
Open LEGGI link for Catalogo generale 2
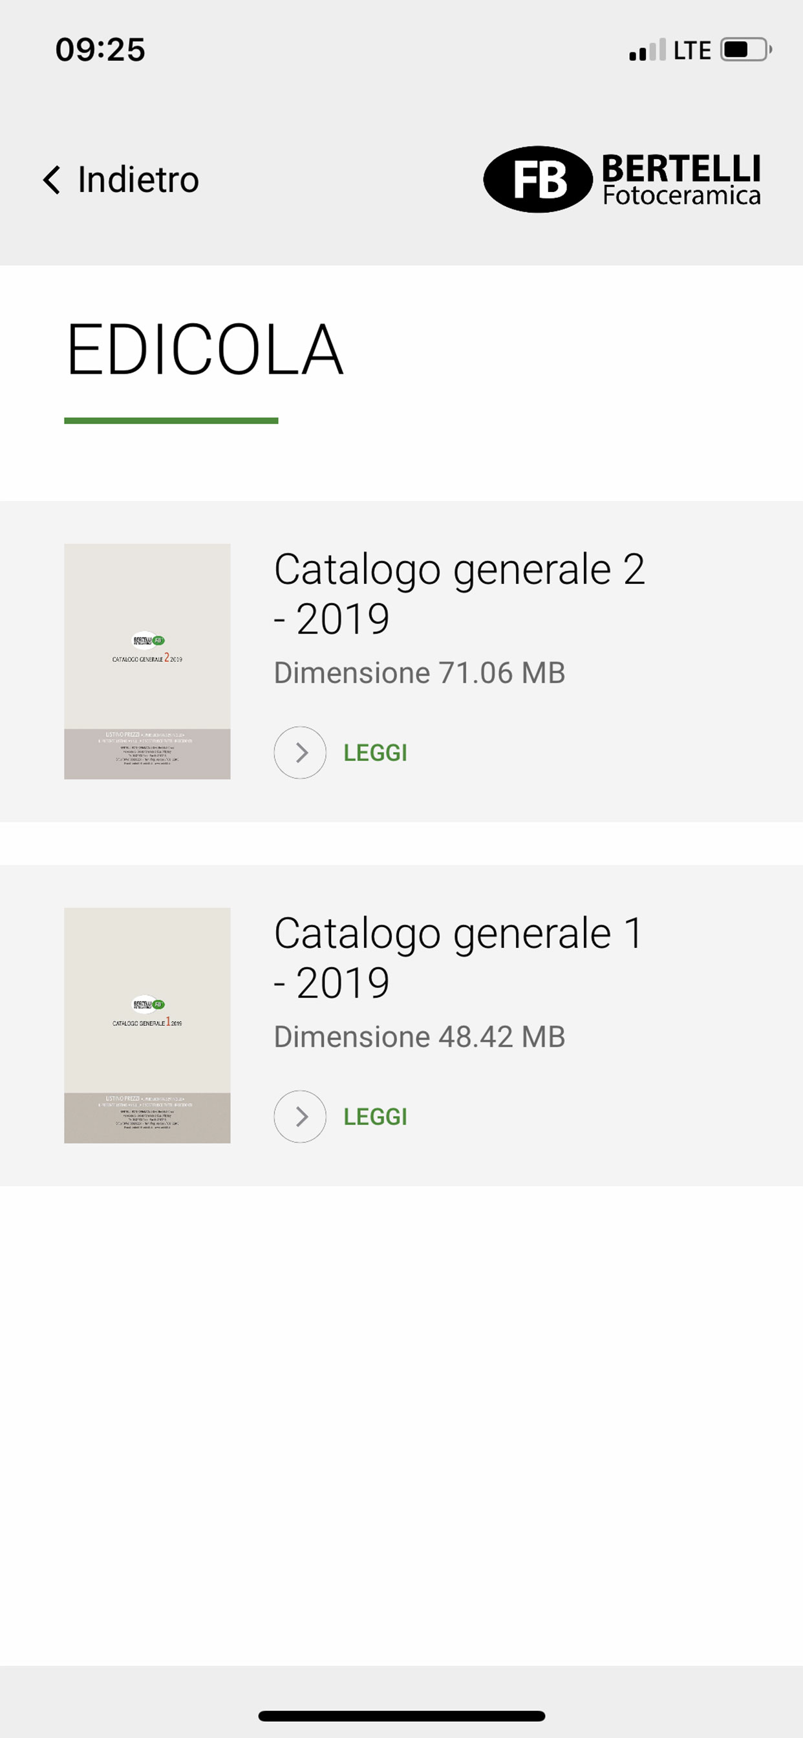pos(375,752)
